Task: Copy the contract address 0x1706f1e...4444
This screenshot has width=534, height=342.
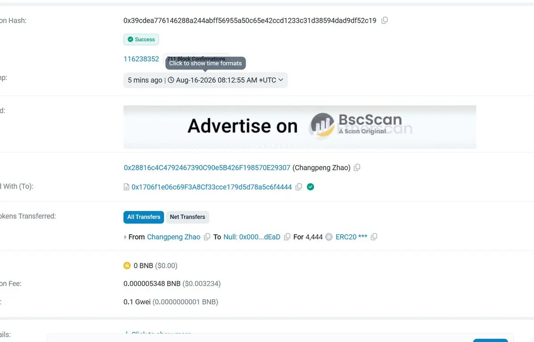Action: coord(299,187)
